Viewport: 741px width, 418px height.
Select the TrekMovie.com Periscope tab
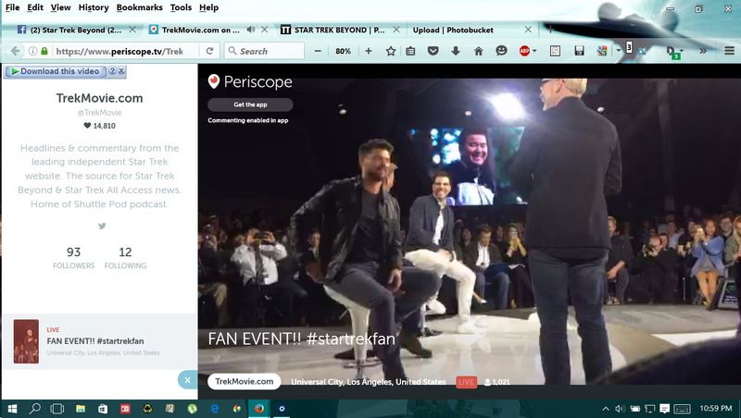click(201, 30)
